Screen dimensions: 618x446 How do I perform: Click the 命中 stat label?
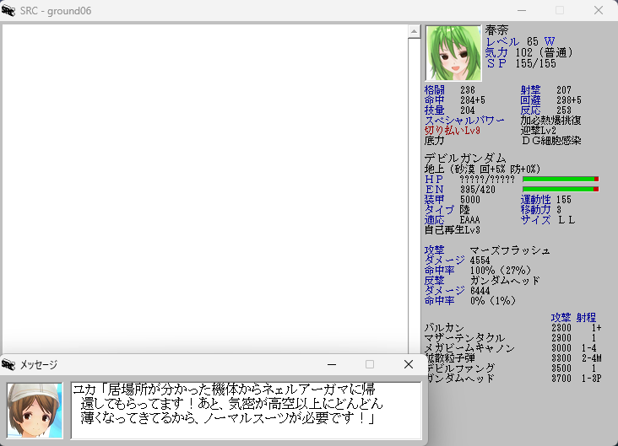(434, 100)
